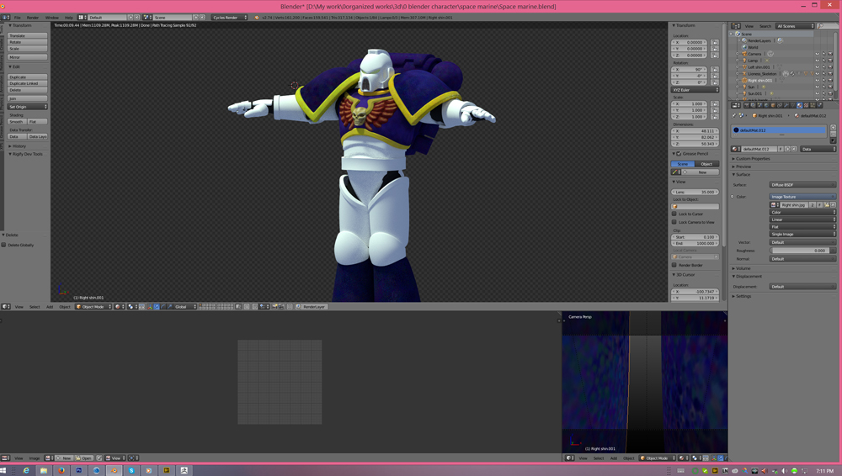Open File Explorer from the taskbar
The width and height of the screenshot is (842, 476).
44,470
